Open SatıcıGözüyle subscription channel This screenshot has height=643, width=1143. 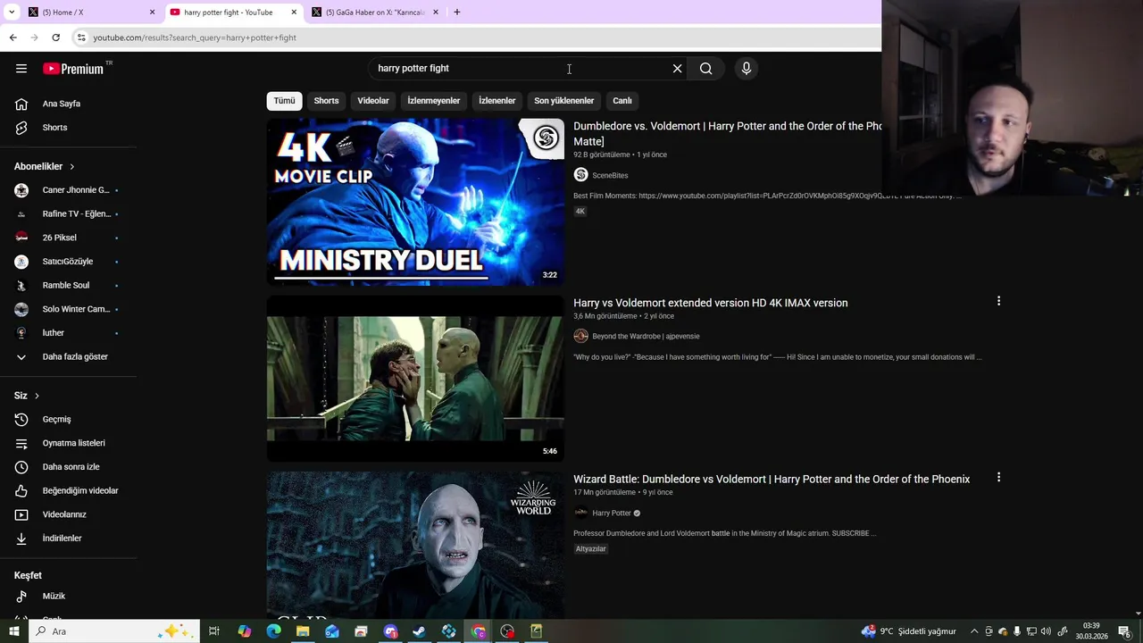point(69,262)
